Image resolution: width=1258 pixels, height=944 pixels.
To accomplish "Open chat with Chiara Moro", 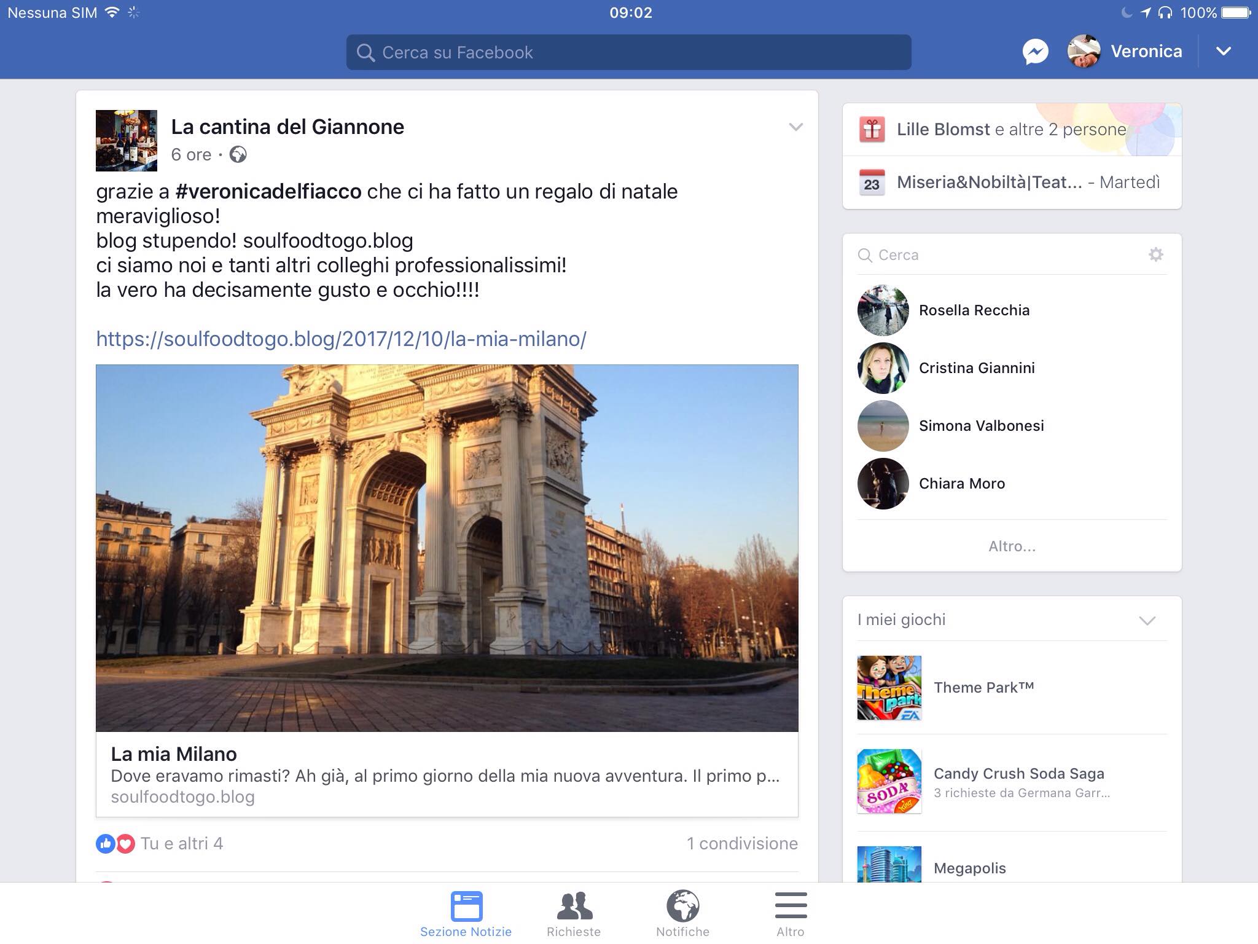I will pos(962,484).
